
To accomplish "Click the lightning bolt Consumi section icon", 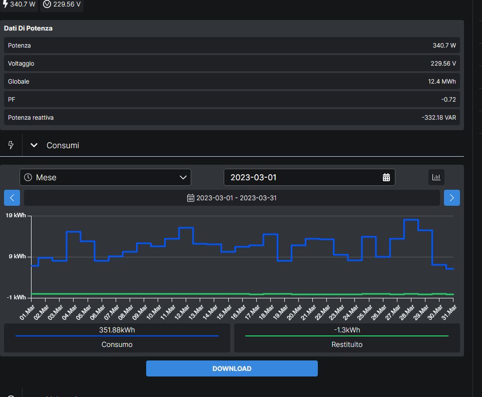I will [x=11, y=145].
